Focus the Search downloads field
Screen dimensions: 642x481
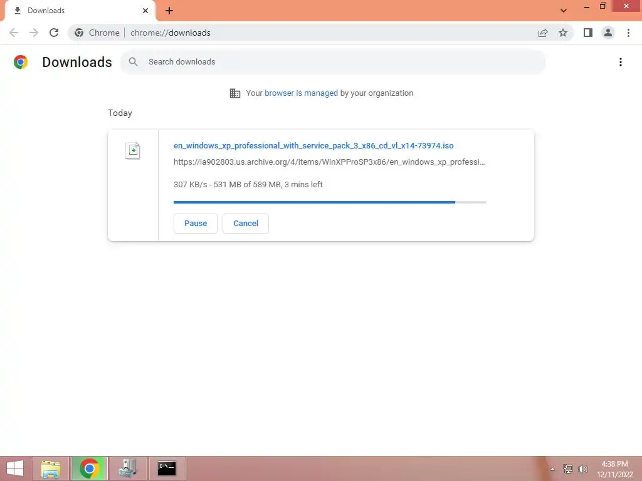(333, 62)
